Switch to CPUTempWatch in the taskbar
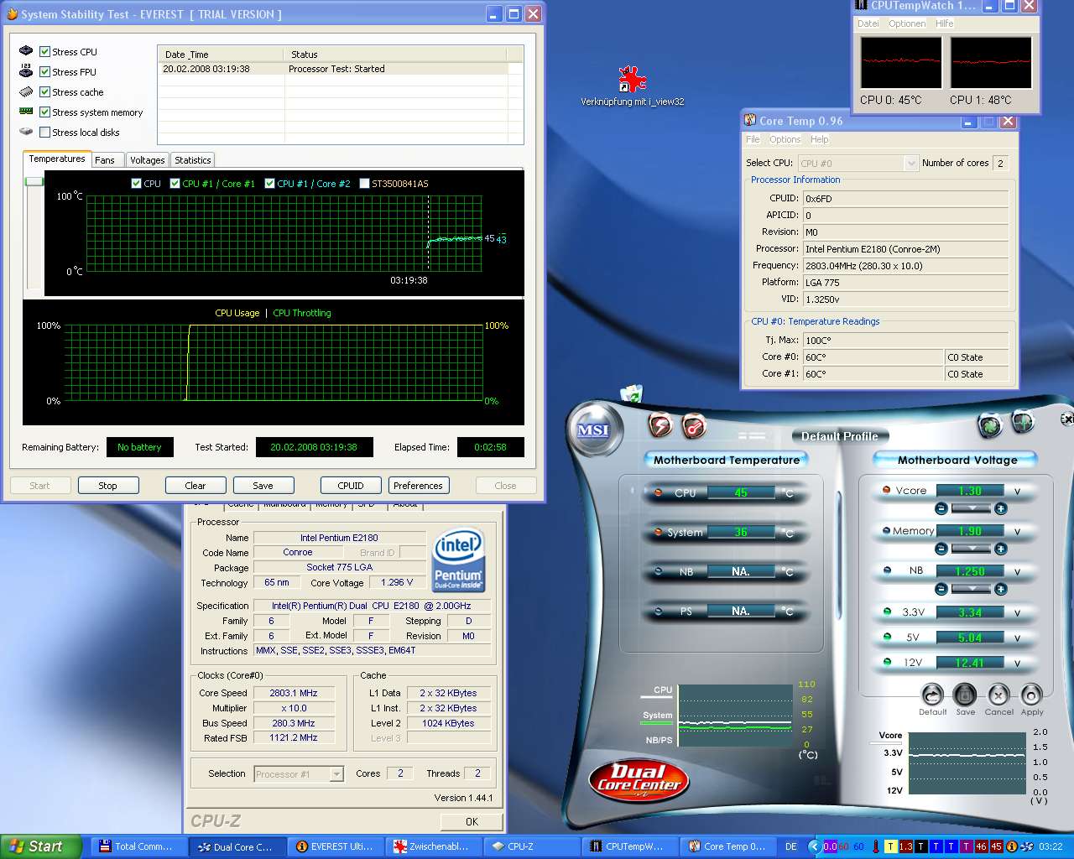 pos(630,846)
